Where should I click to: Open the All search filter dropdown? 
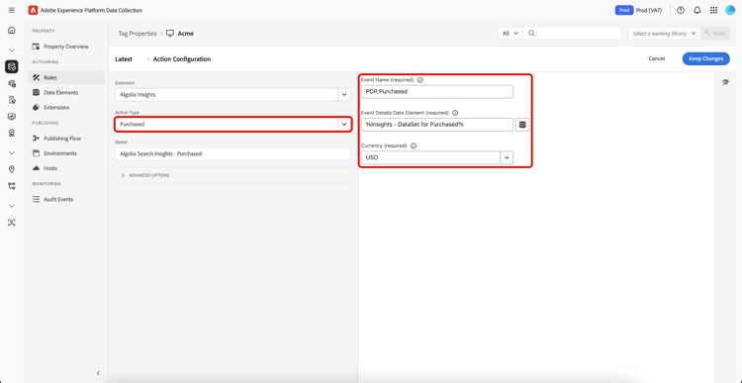pos(510,33)
